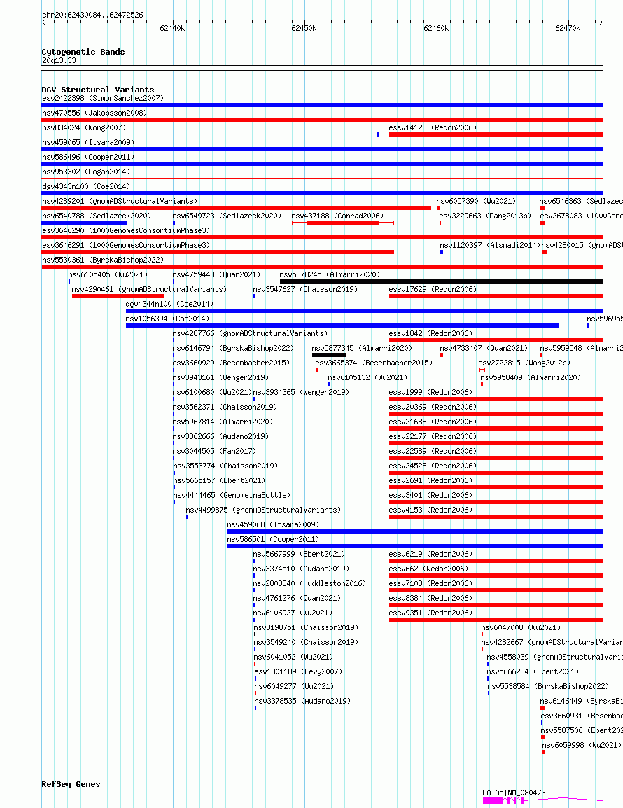Select nsv586496 (Cooper2011) variant label
This screenshot has height=808, width=623.
pyautogui.click(x=88, y=157)
